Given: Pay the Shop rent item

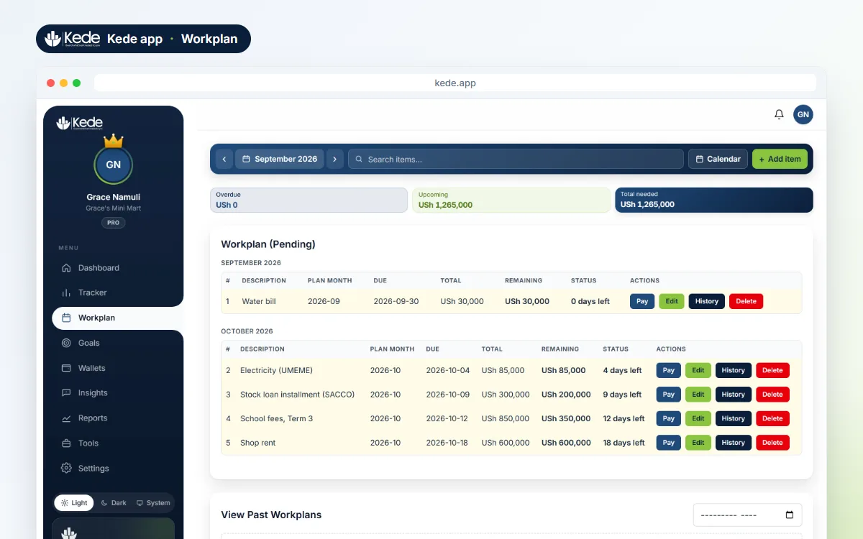Looking at the screenshot, I should pos(669,443).
